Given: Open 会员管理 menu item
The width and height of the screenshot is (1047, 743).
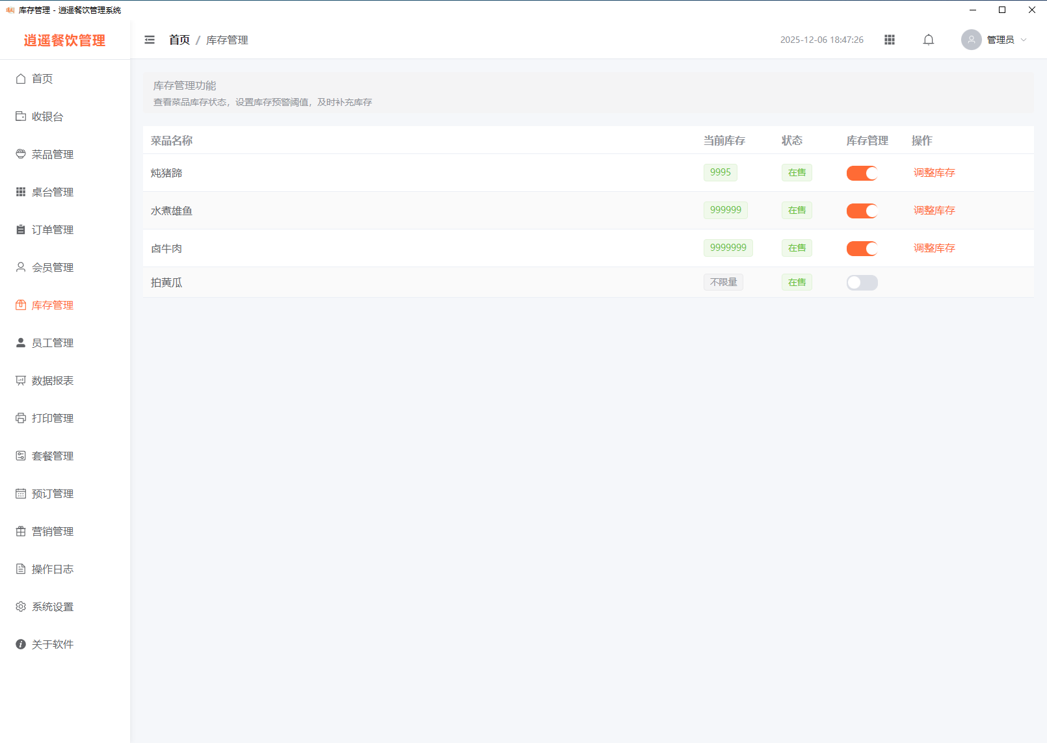Looking at the screenshot, I should coord(52,267).
